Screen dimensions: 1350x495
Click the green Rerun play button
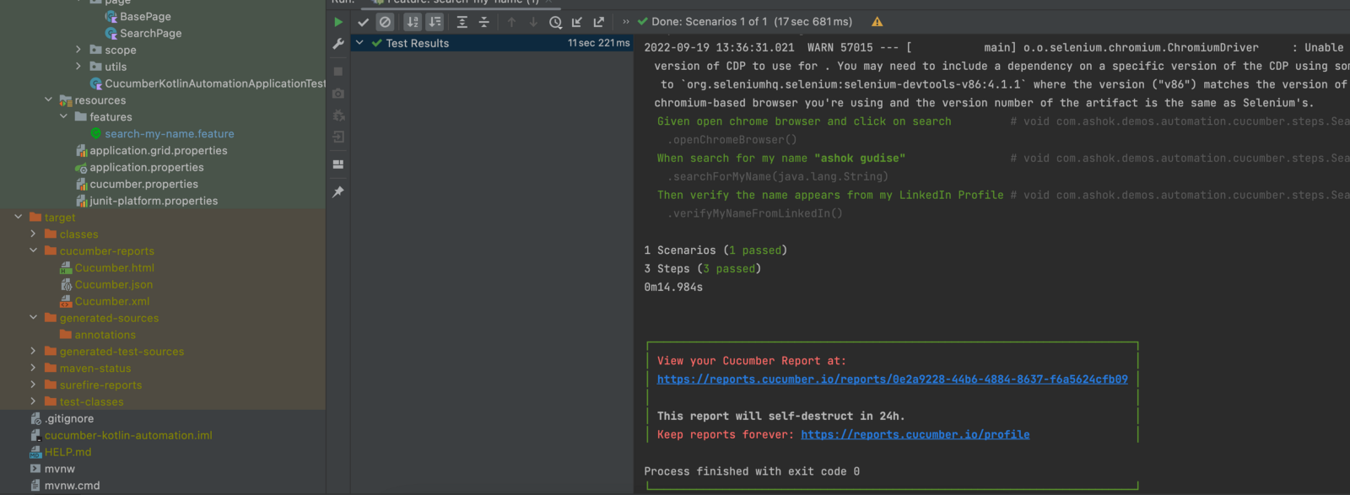coord(338,22)
